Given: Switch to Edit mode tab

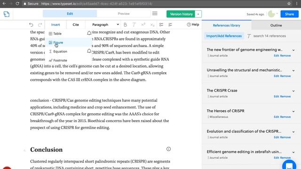Looking at the screenshot, I should [70, 14].
